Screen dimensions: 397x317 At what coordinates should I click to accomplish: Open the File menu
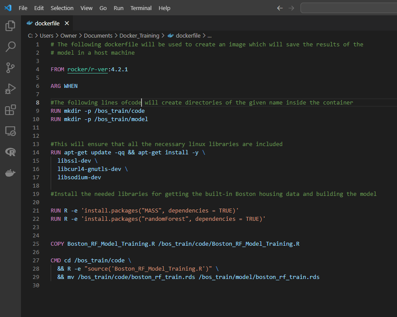(23, 8)
